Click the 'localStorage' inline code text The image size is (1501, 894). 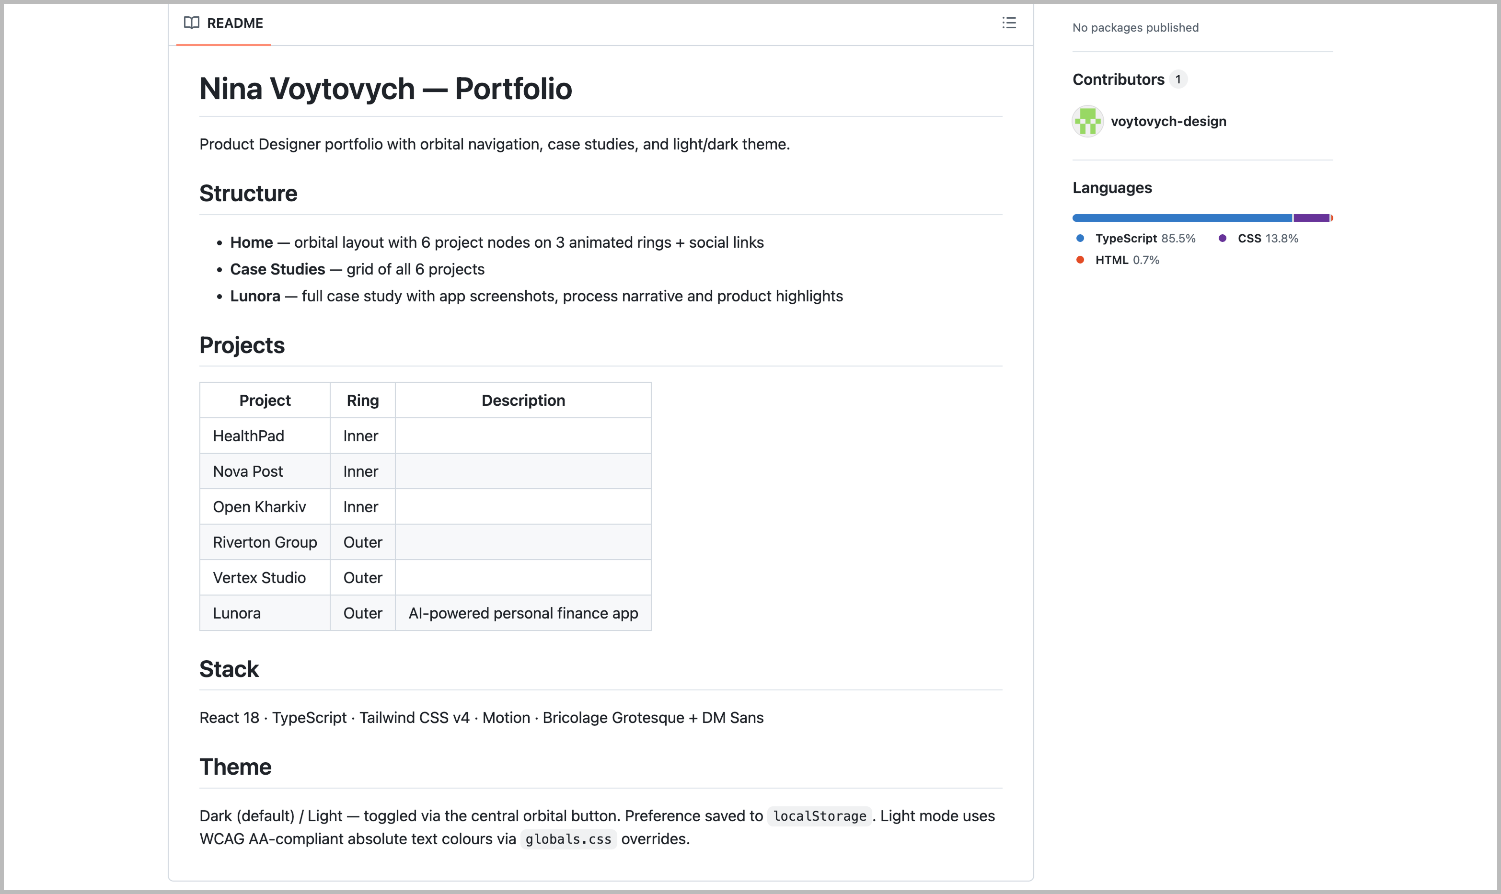pyautogui.click(x=820, y=816)
